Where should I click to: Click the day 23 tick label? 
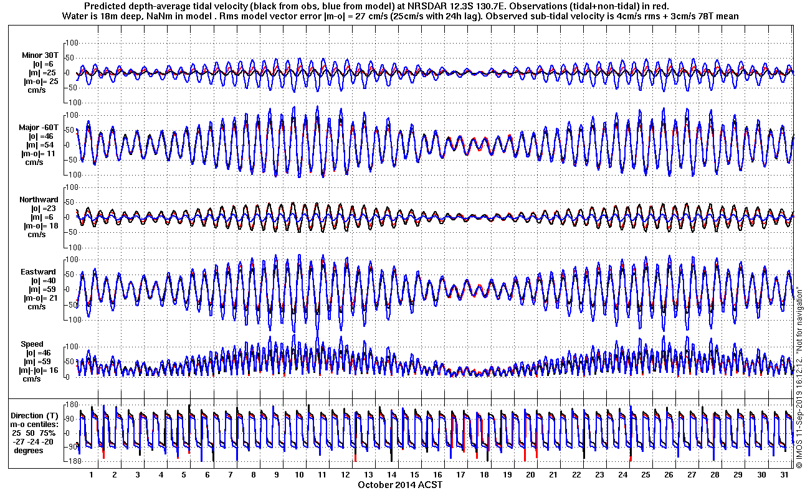(599, 475)
